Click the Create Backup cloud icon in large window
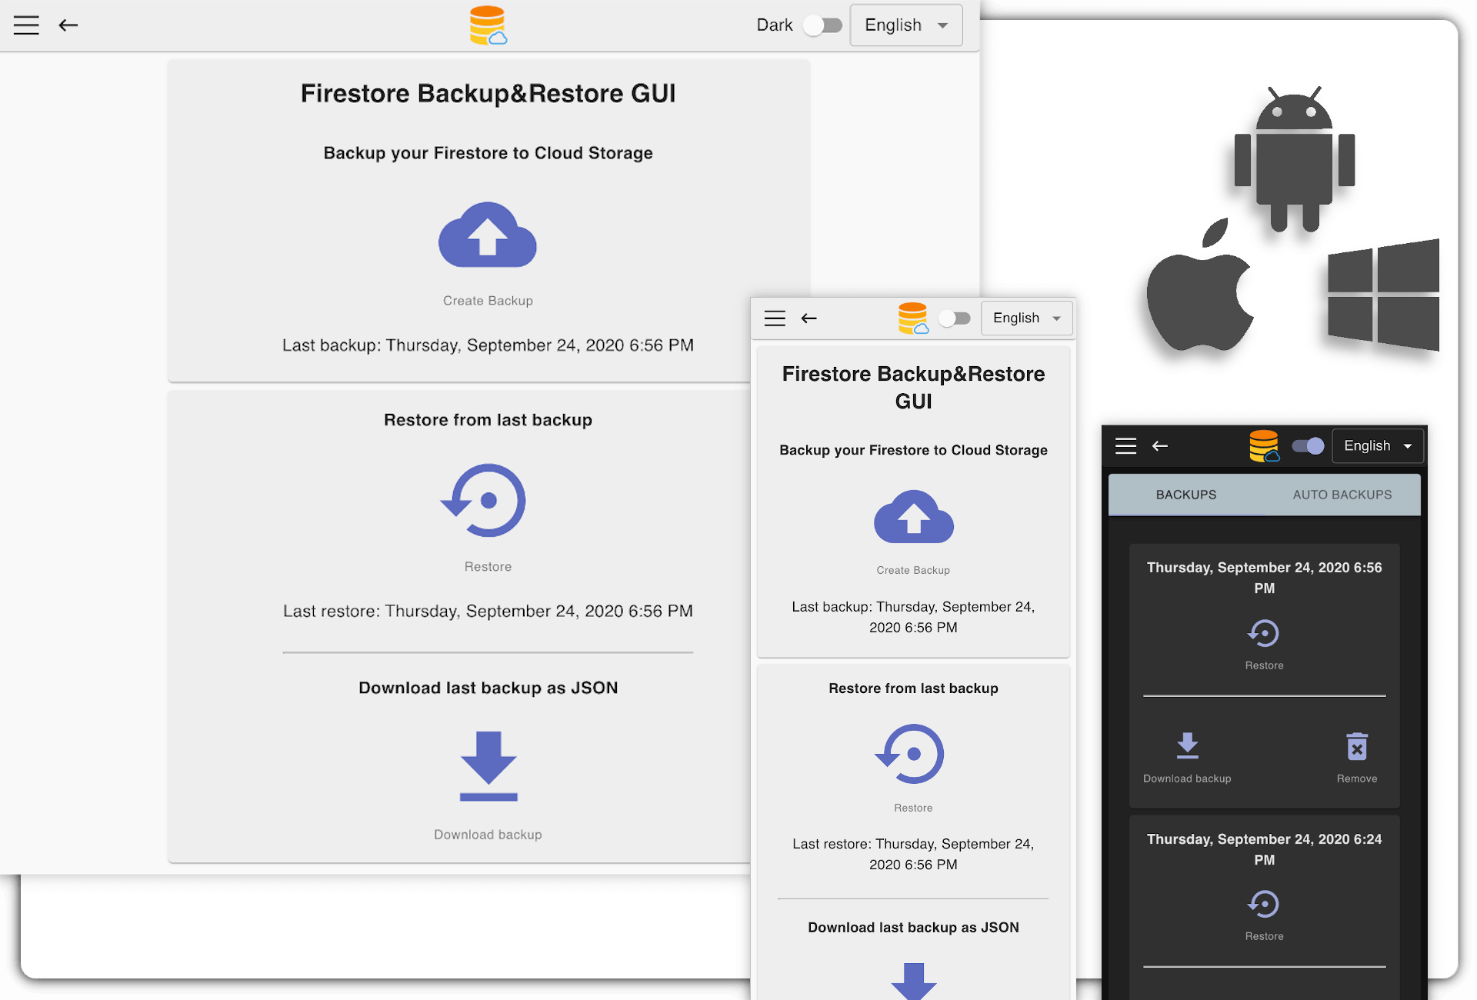The width and height of the screenshot is (1477, 1000). coord(487,236)
